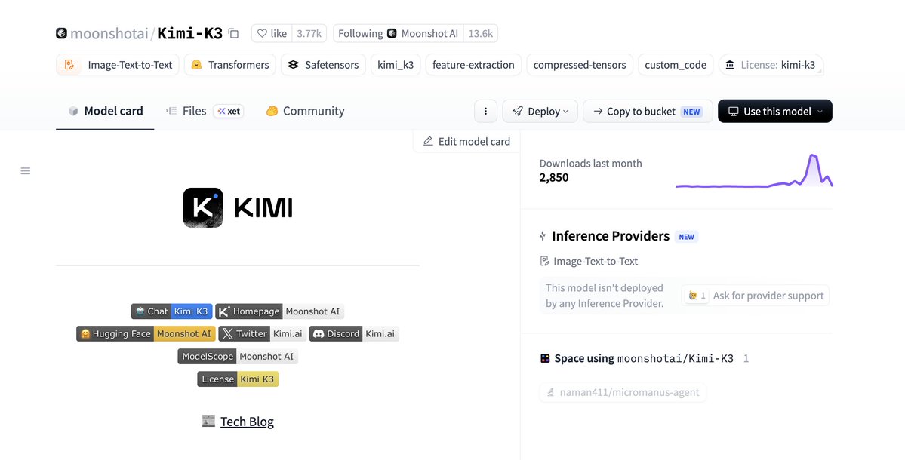The width and height of the screenshot is (905, 460).
Task: Click the Hugging Face emoji on Transformers tag
Action: click(196, 65)
